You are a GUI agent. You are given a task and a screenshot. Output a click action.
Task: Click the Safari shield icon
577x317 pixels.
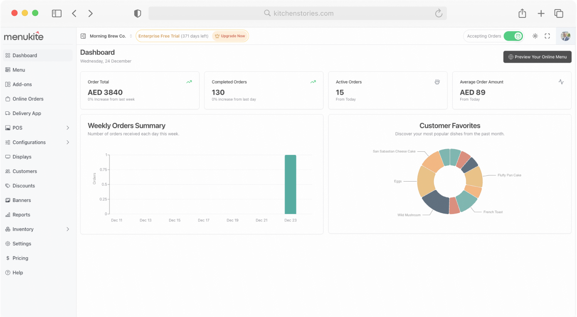pos(137,13)
